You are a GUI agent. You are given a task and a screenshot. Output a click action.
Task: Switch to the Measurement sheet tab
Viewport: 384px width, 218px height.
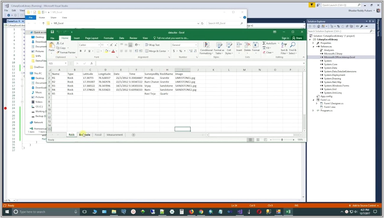(x=115, y=135)
